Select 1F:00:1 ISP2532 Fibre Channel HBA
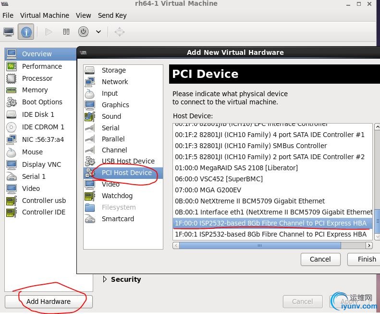380x314 pixels. [273, 234]
